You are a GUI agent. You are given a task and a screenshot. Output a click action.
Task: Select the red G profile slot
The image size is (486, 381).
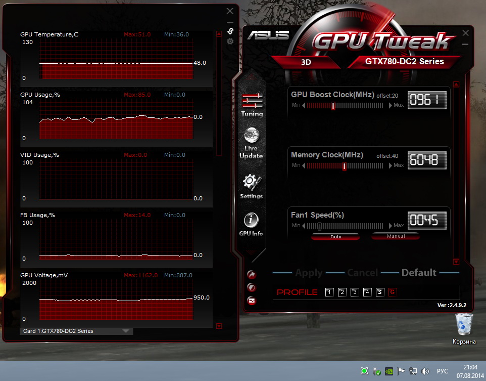(393, 292)
